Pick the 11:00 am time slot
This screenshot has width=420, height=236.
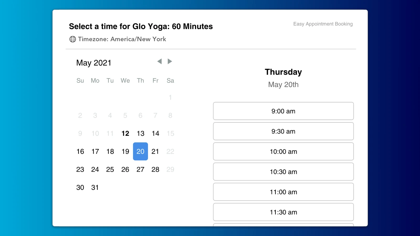point(283,192)
